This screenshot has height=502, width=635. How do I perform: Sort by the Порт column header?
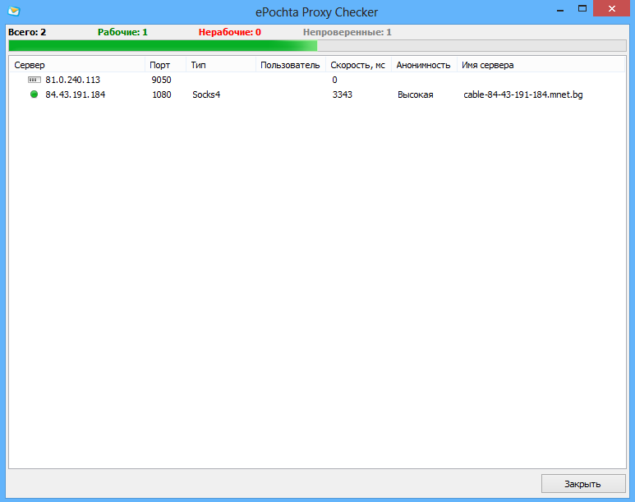pos(165,65)
